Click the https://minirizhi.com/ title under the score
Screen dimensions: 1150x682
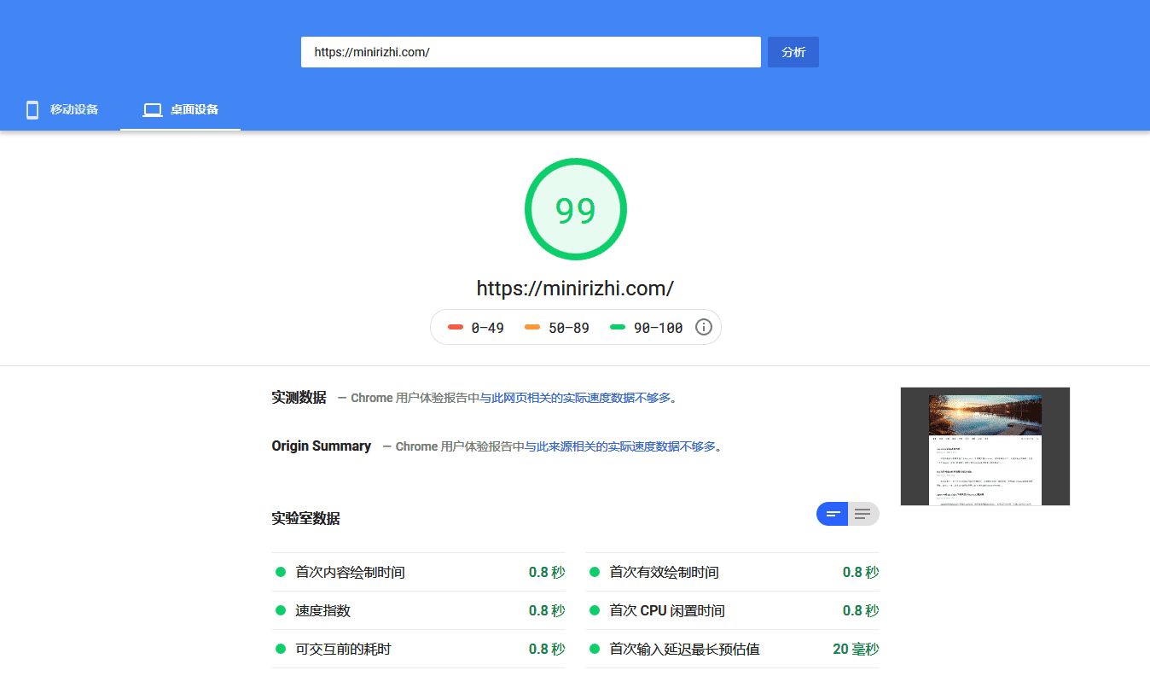575,289
